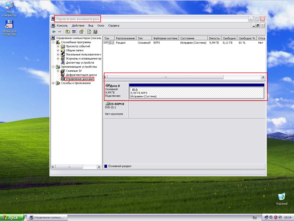
Task: Click the RU language indicator in the tray
Action: coord(255,217)
